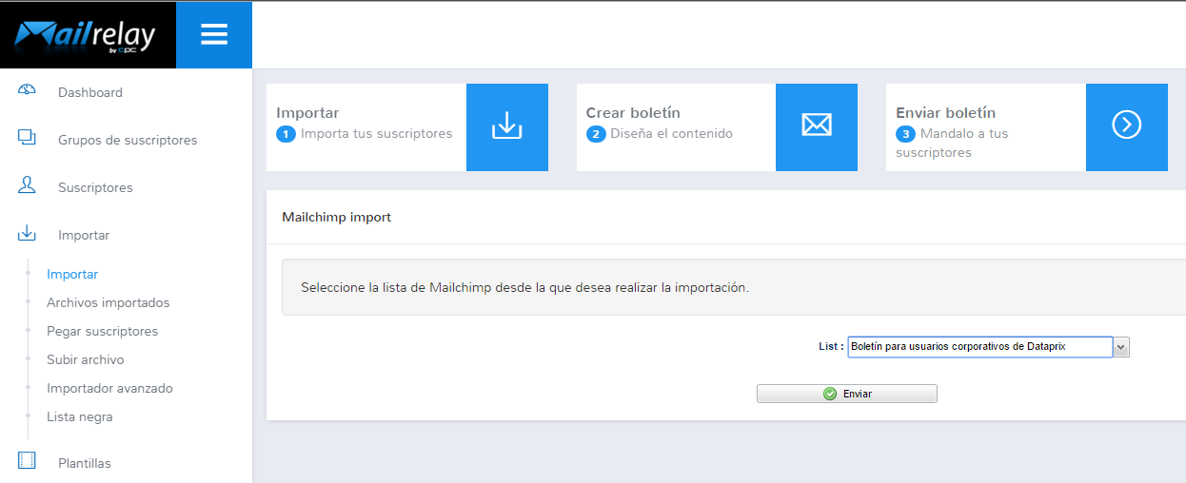Screen dimensions: 1186x483
Task: Click the envelope icon on Crear boletín card
Action: [x=817, y=127]
